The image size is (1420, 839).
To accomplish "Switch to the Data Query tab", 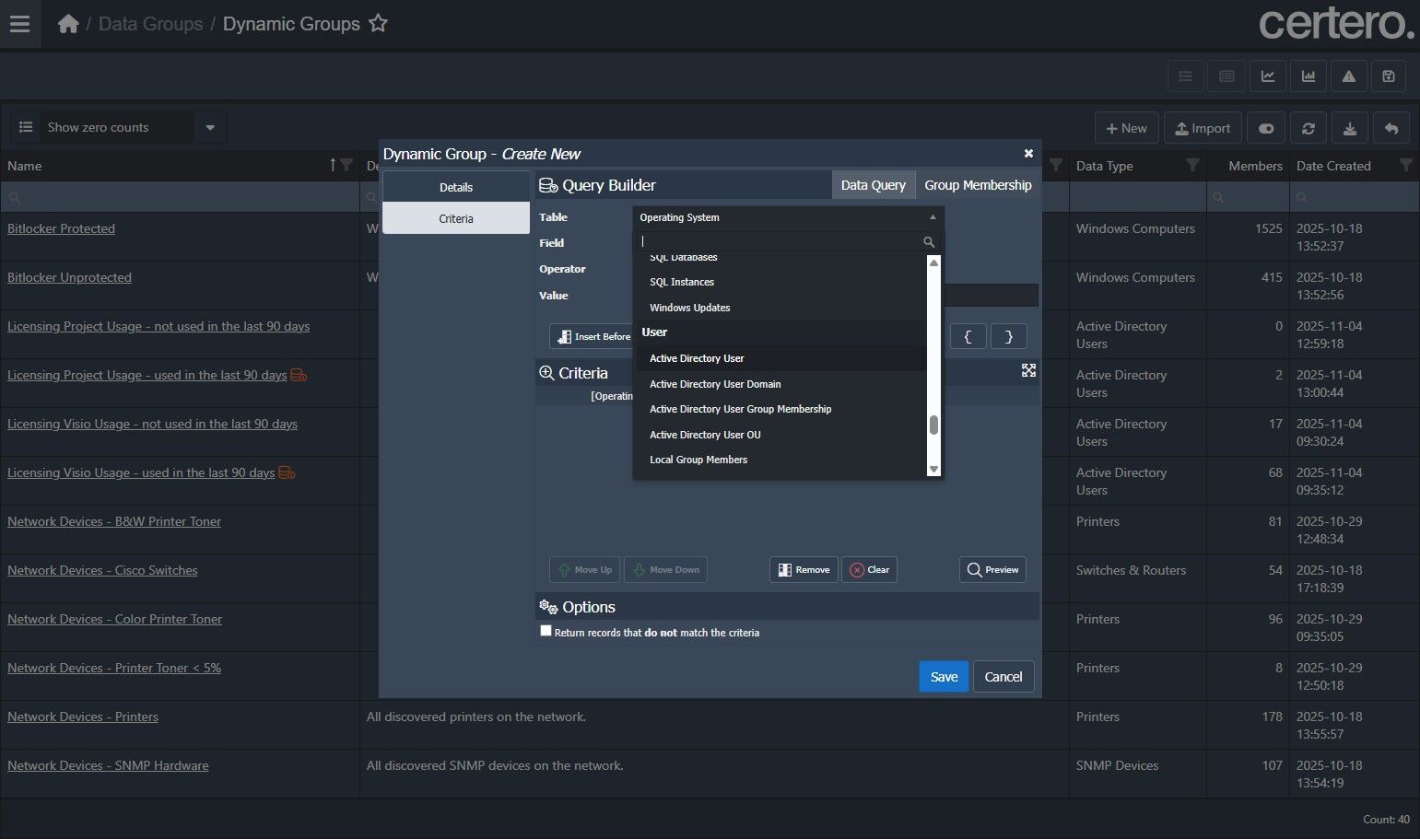I will click(x=874, y=185).
